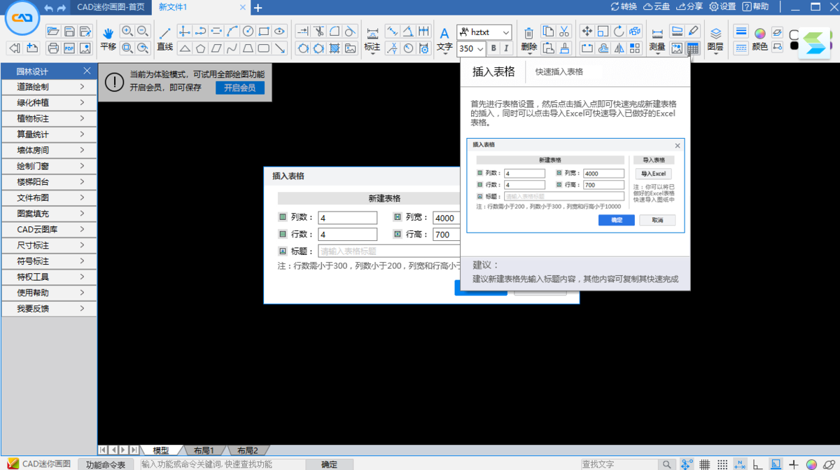Open file using folder icon
The width and height of the screenshot is (840, 470).
click(x=53, y=31)
